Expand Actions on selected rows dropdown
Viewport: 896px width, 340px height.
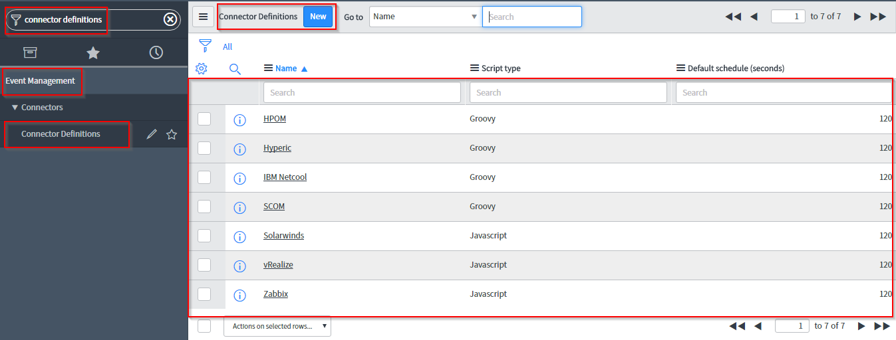click(277, 326)
